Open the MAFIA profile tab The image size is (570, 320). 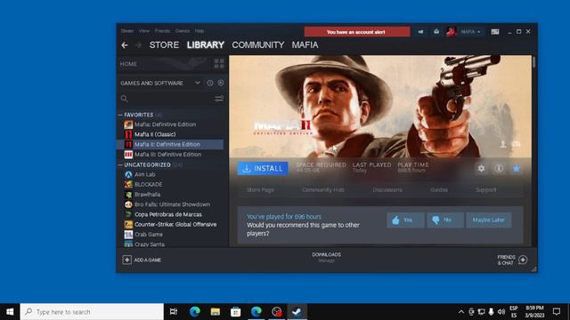[x=305, y=45]
